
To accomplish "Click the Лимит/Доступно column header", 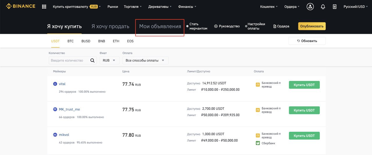I will coord(198,71).
